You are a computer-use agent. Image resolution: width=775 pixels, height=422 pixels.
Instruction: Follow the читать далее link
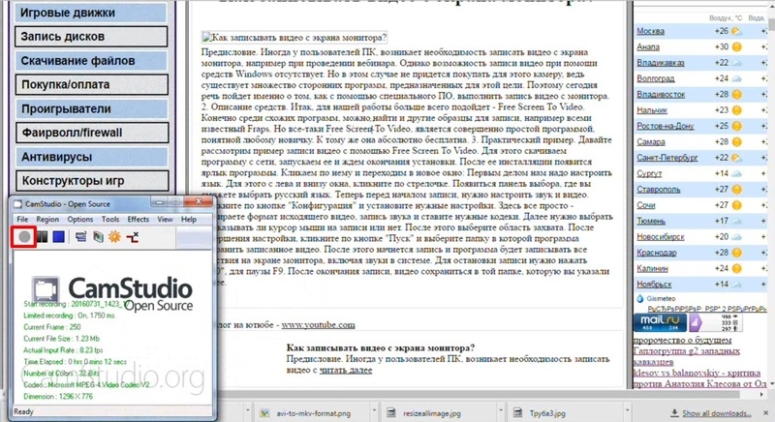346,370
